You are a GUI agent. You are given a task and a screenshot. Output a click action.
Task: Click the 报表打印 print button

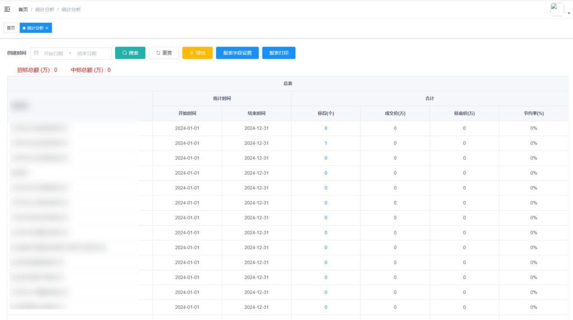279,53
